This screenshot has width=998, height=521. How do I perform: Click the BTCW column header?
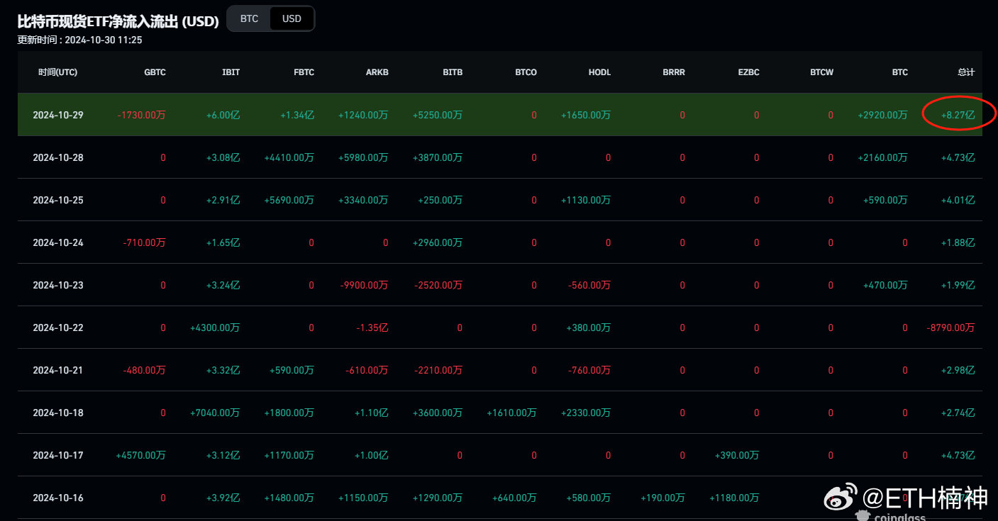[x=822, y=72]
